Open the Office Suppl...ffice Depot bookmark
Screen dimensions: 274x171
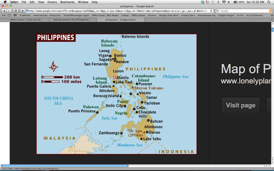(105, 15)
